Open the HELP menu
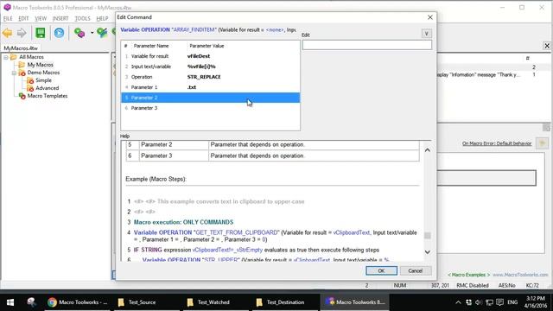Image resolution: width=553 pixels, height=311 pixels. click(102, 18)
